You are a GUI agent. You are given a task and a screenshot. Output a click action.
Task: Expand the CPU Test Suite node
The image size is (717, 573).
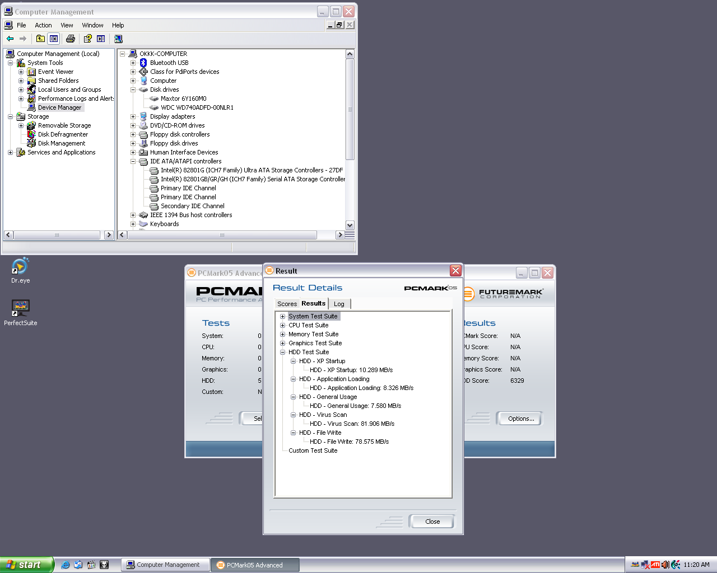coord(283,325)
